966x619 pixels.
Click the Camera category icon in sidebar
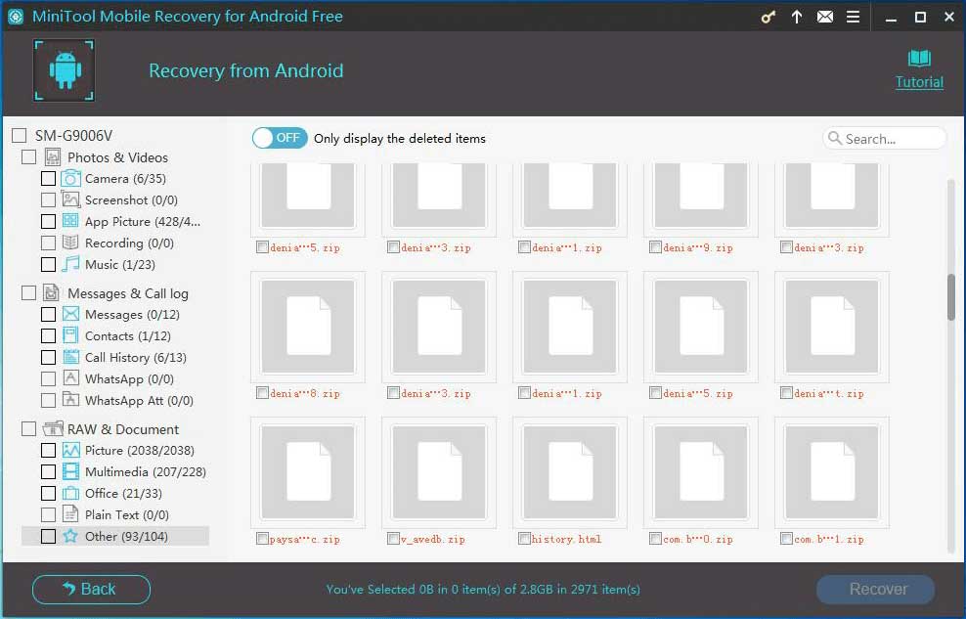69,178
